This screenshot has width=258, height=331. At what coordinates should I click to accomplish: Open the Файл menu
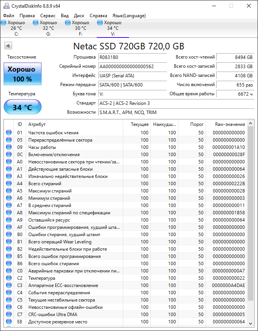pyautogui.click(x=9, y=16)
